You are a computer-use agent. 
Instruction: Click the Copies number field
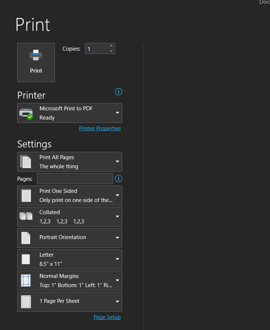97,49
